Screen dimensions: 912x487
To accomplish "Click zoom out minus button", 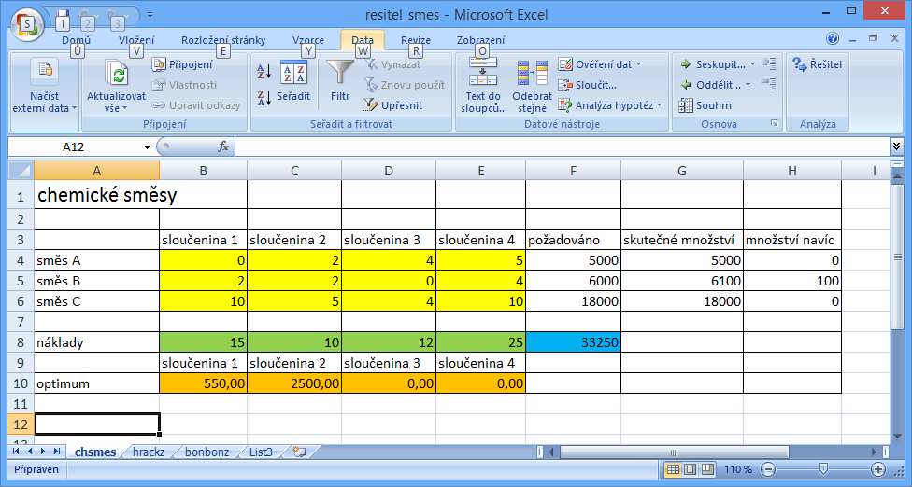I will click(x=768, y=469).
